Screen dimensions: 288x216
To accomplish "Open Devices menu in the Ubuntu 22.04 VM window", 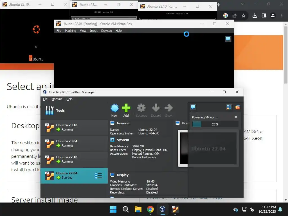I will pyautogui.click(x=107, y=31).
